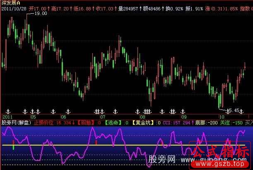The image size is (253, 170).
Task: Click the single event marker between 07 and 08
Action: (116, 112)
